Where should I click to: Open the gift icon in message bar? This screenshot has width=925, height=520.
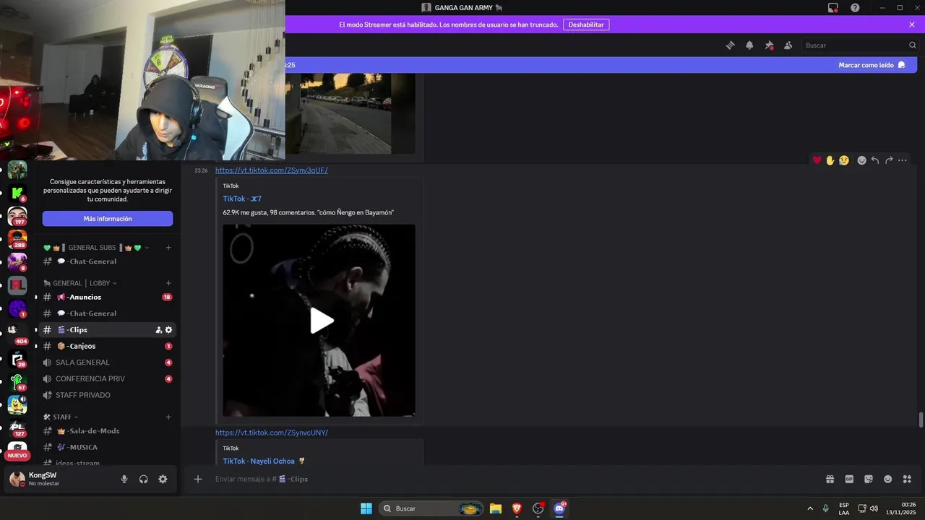pos(830,479)
